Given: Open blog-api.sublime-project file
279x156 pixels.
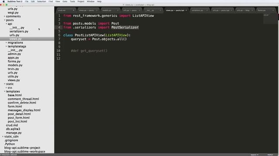Looking at the screenshot, I should point(22,148).
